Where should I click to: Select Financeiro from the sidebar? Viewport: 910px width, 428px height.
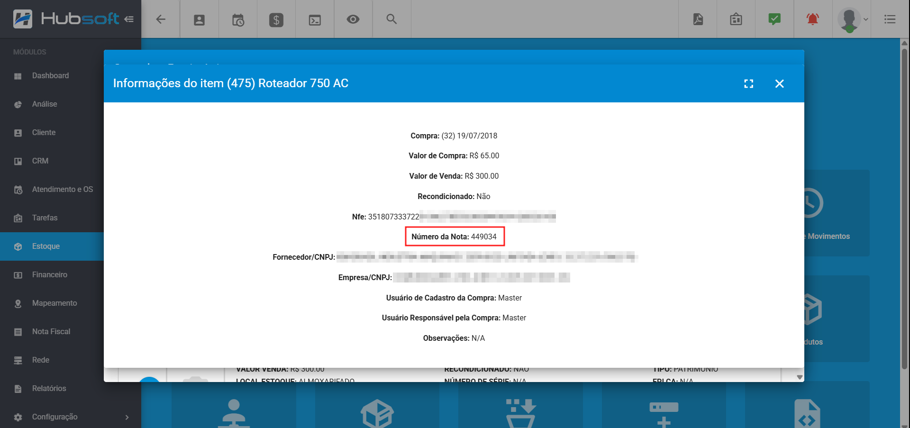point(49,275)
